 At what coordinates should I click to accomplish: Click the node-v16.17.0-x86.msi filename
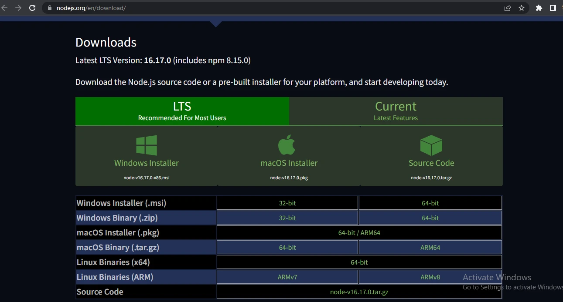point(147,178)
